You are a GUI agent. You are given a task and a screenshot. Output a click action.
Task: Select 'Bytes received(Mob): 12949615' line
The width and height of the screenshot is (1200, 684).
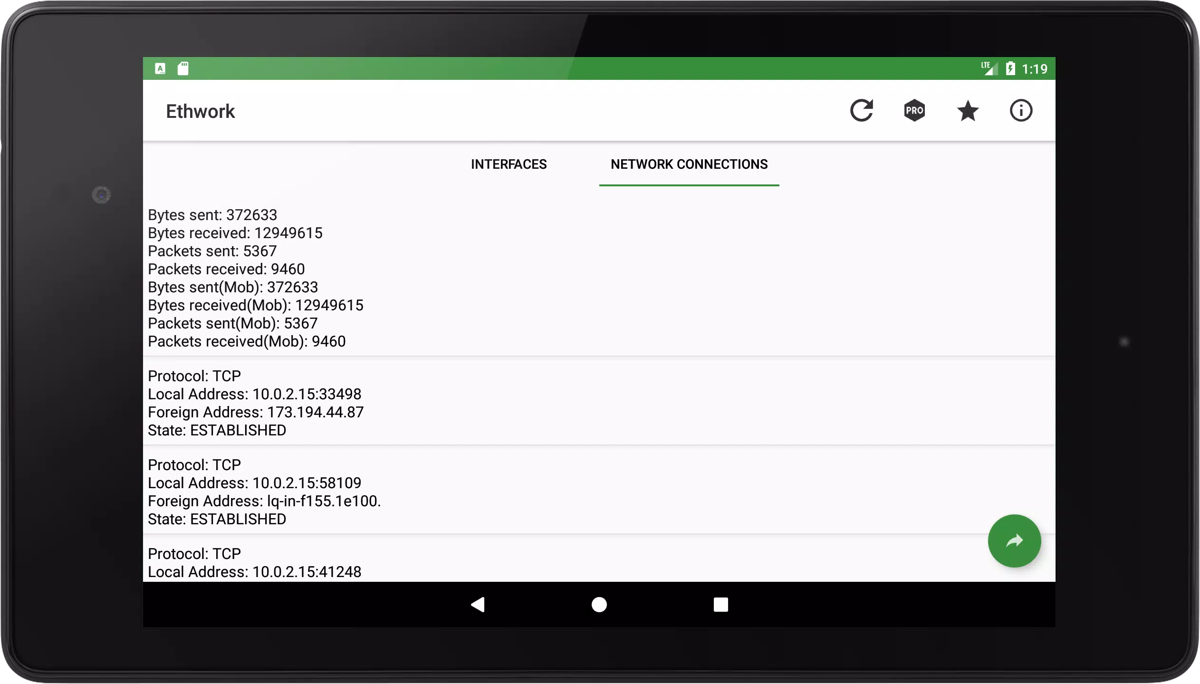click(256, 305)
